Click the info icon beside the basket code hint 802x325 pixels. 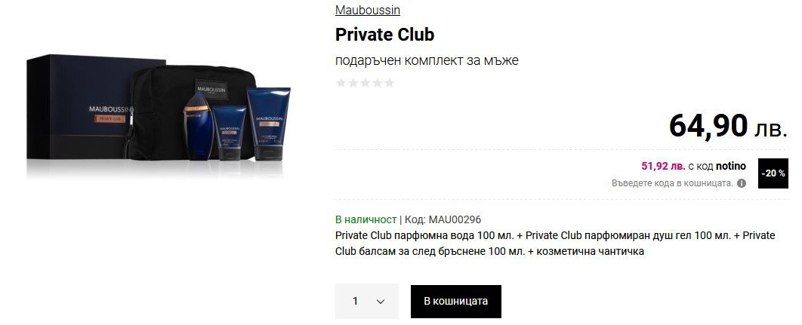click(741, 183)
